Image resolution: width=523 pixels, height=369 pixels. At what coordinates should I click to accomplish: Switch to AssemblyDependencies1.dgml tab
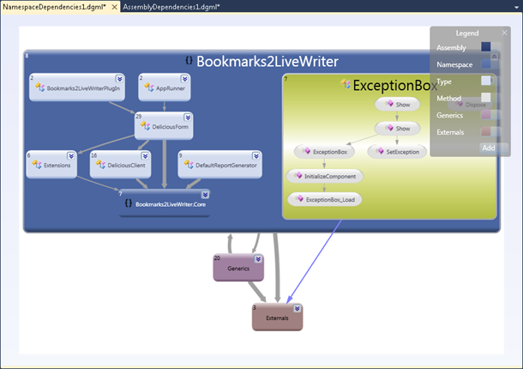coord(171,7)
